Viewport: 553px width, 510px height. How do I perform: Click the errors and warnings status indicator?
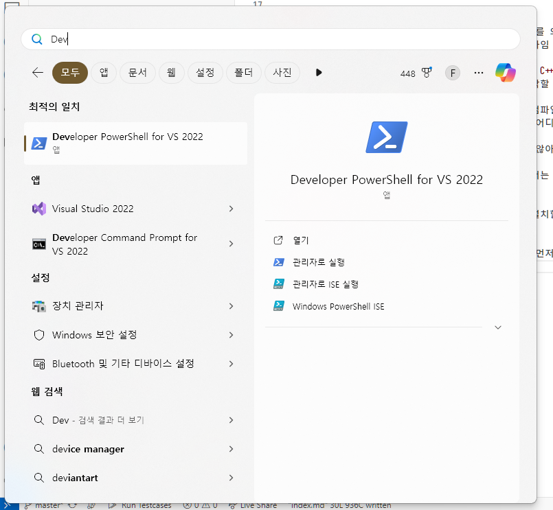coord(200,505)
